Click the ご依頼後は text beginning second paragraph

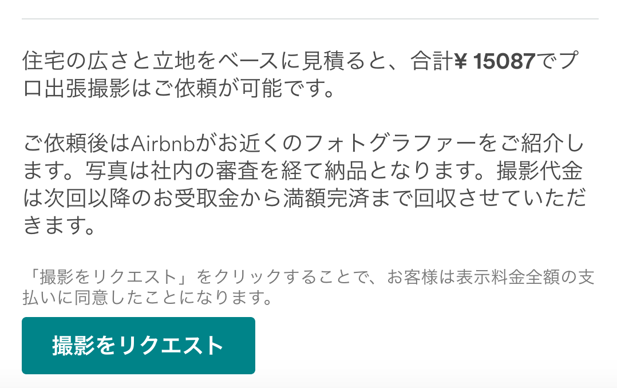coord(76,144)
